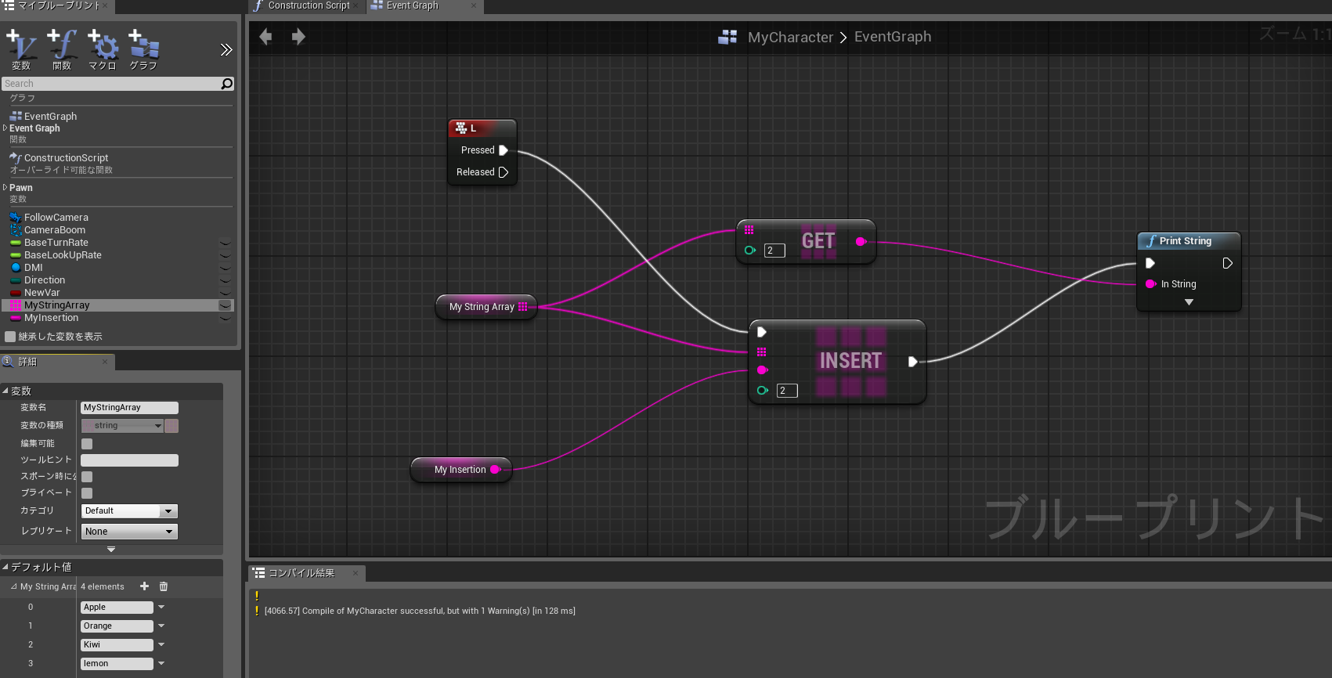Viewport: 1332px width, 678px height.
Task: Click the forward navigation arrow in graph
Action: (298, 37)
